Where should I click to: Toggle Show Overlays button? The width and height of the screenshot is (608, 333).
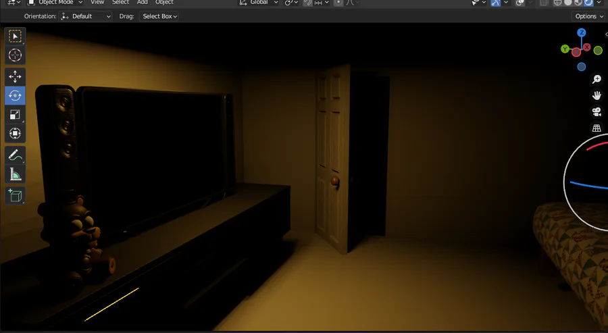[x=520, y=3]
